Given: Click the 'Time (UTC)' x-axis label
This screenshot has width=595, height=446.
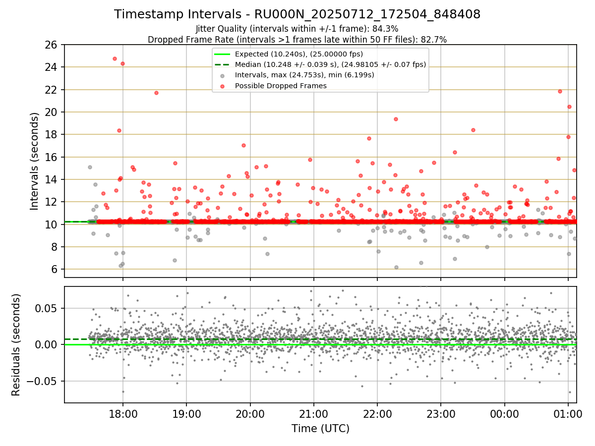Looking at the screenshot, I should [320, 428].
